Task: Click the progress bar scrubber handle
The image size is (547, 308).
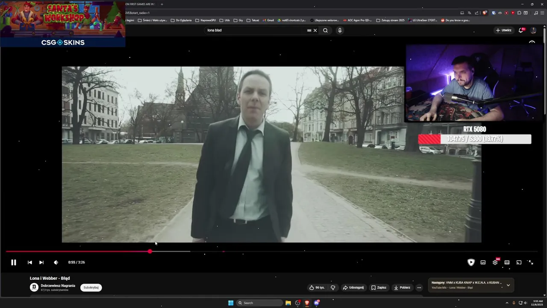Action: tap(150, 252)
